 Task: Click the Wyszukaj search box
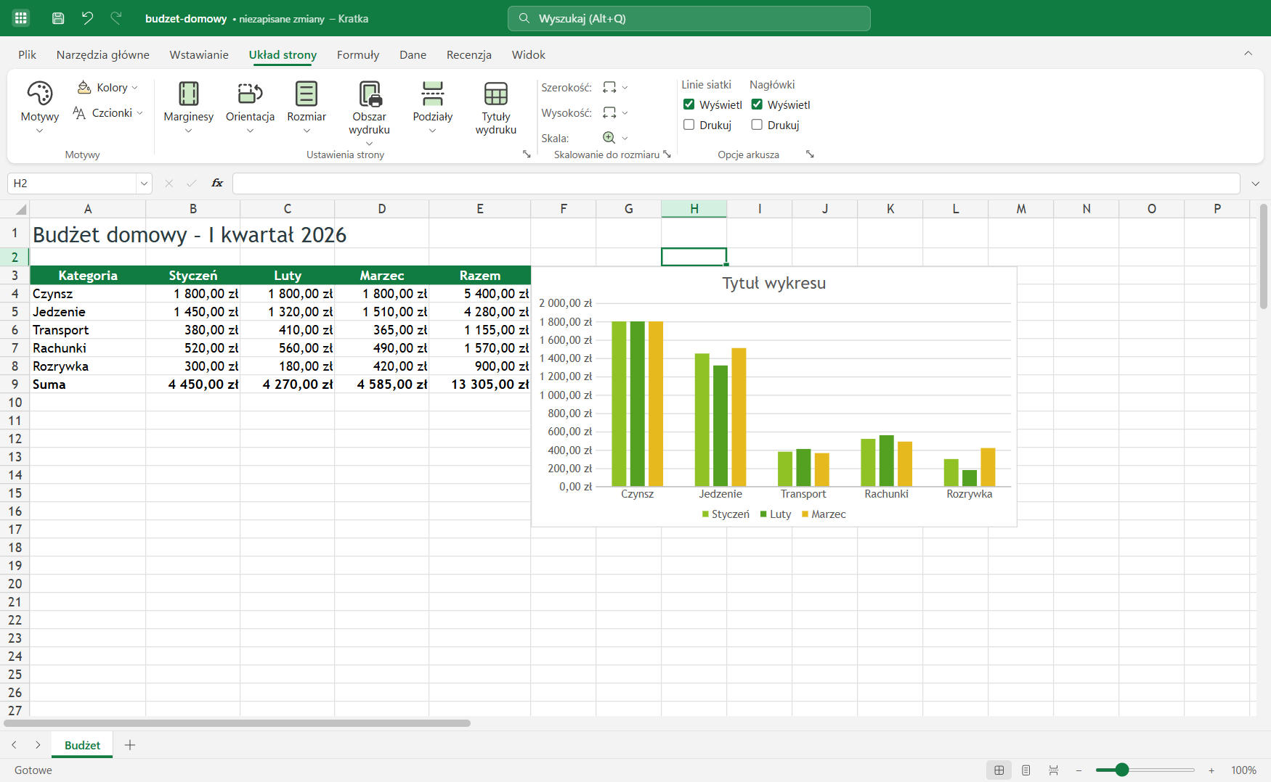(689, 18)
